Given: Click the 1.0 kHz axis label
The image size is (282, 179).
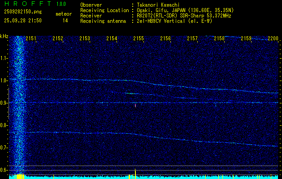Looking at the screenshot, I should pos(4,81).
